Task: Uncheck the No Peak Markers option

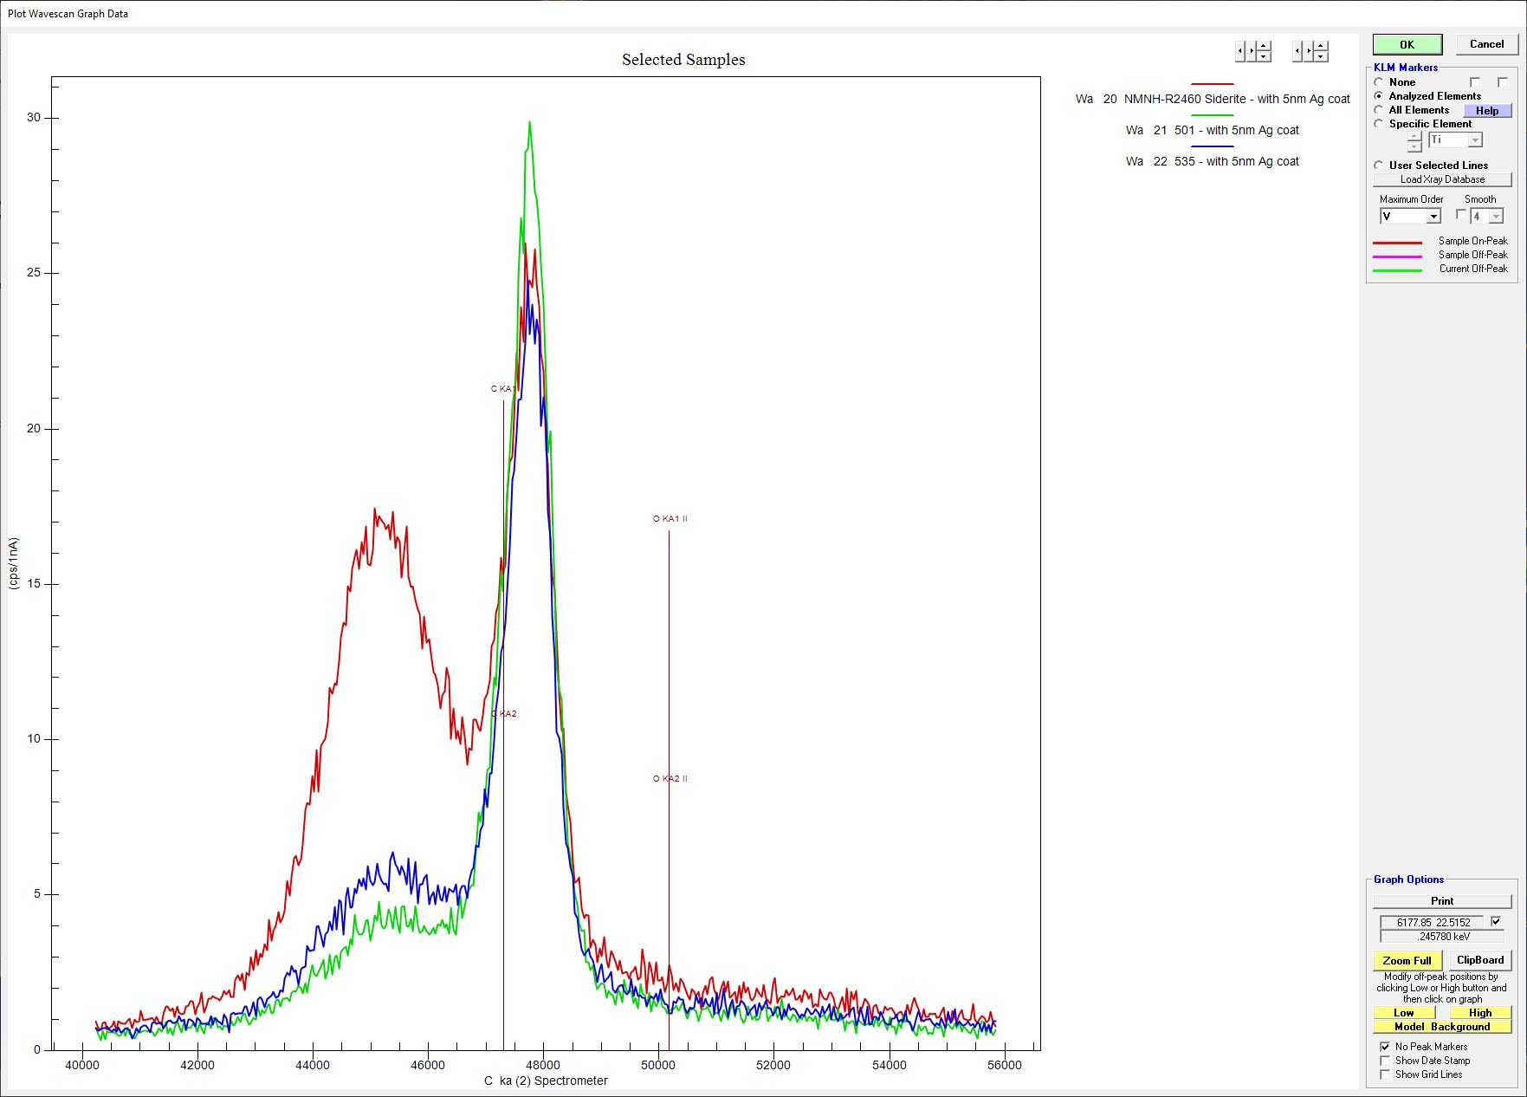Action: click(x=1385, y=1047)
